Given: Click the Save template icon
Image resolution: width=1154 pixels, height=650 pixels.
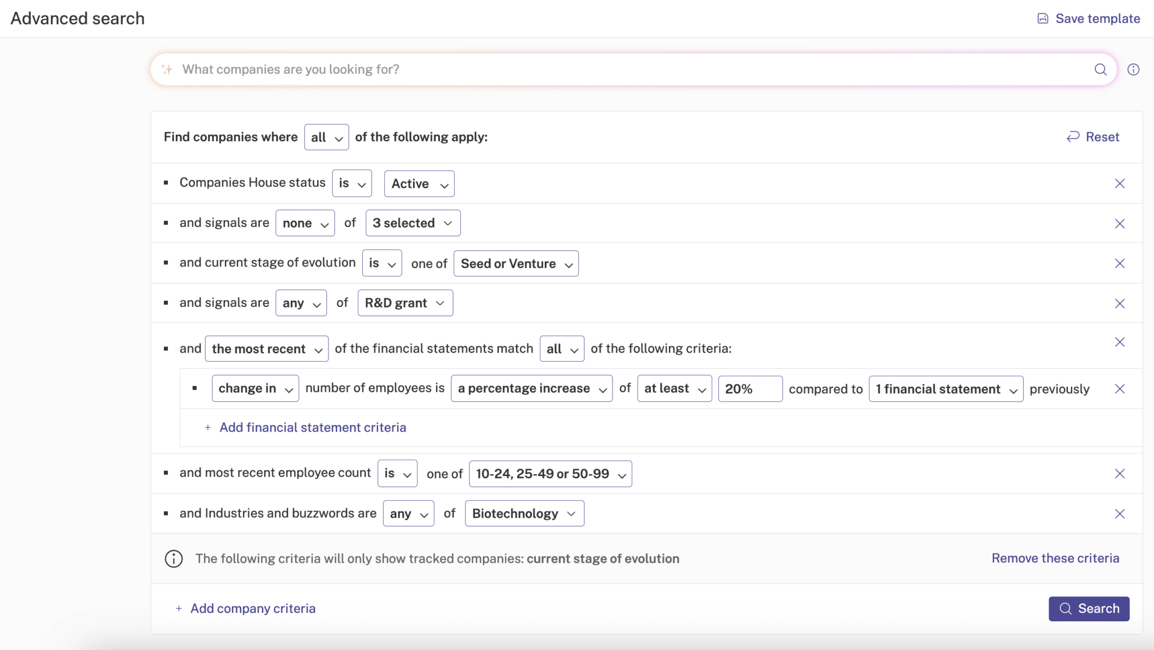Looking at the screenshot, I should [x=1043, y=19].
